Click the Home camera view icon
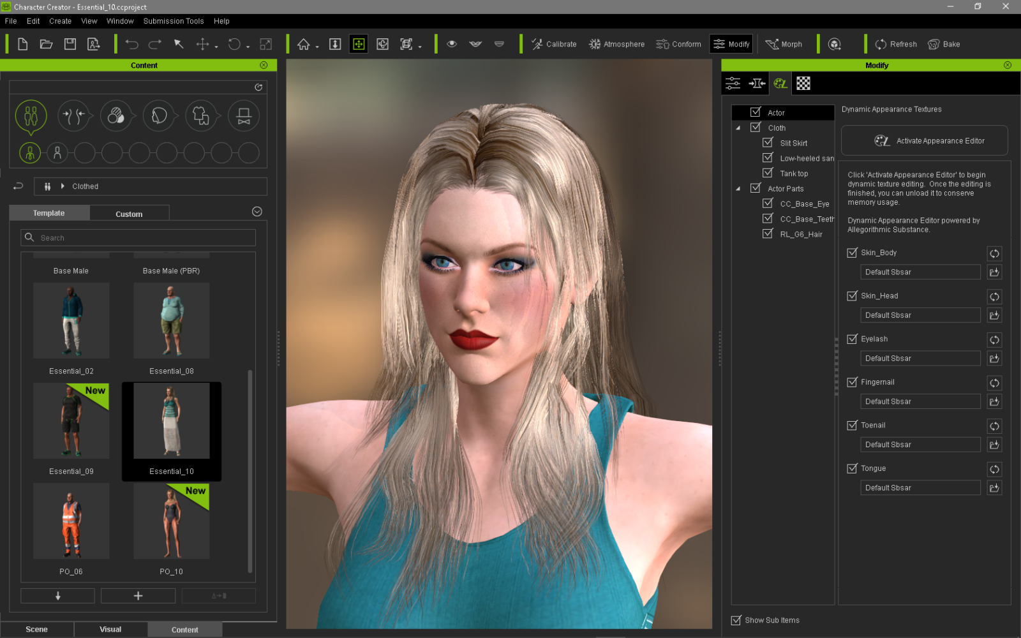Viewport: 1021px width, 638px height. 304,44
